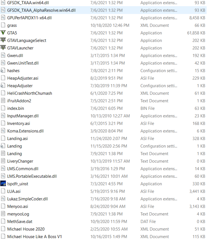
Task: Click the LUA.asi file icon
Action: (x=3, y=191)
